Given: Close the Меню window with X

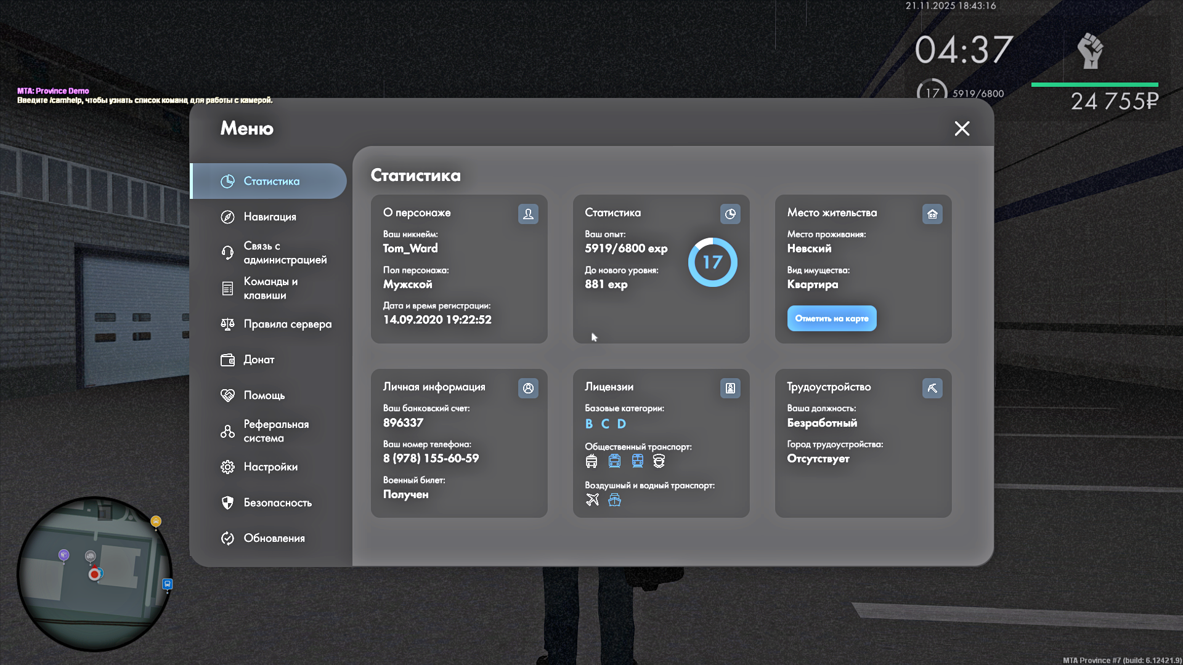Looking at the screenshot, I should [962, 128].
